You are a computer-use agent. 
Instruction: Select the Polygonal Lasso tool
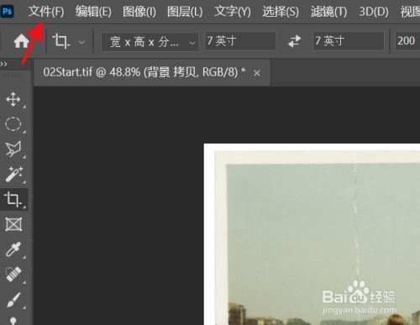[x=13, y=149]
